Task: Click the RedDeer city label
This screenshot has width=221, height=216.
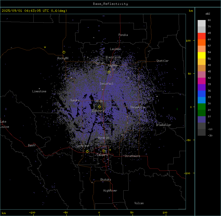Action: click(113, 65)
